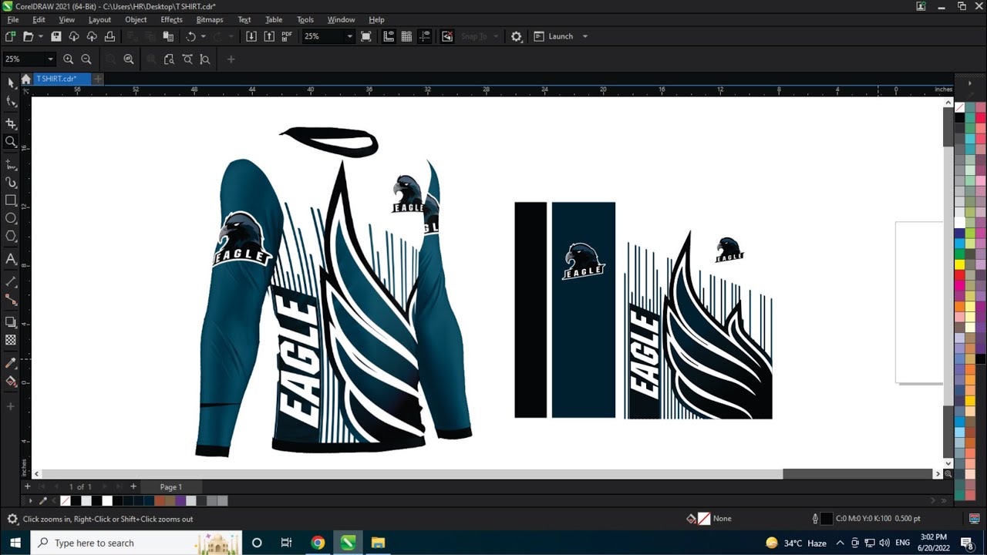Select the Connector tool
Screen dimensions: 987x555
(x=11, y=300)
